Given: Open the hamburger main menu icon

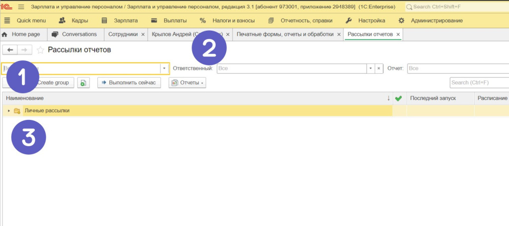Looking at the screenshot, I should pos(21,7).
